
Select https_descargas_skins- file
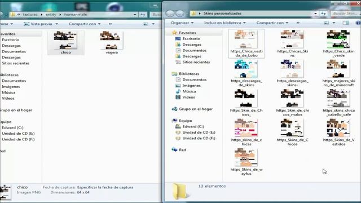tap(292, 73)
